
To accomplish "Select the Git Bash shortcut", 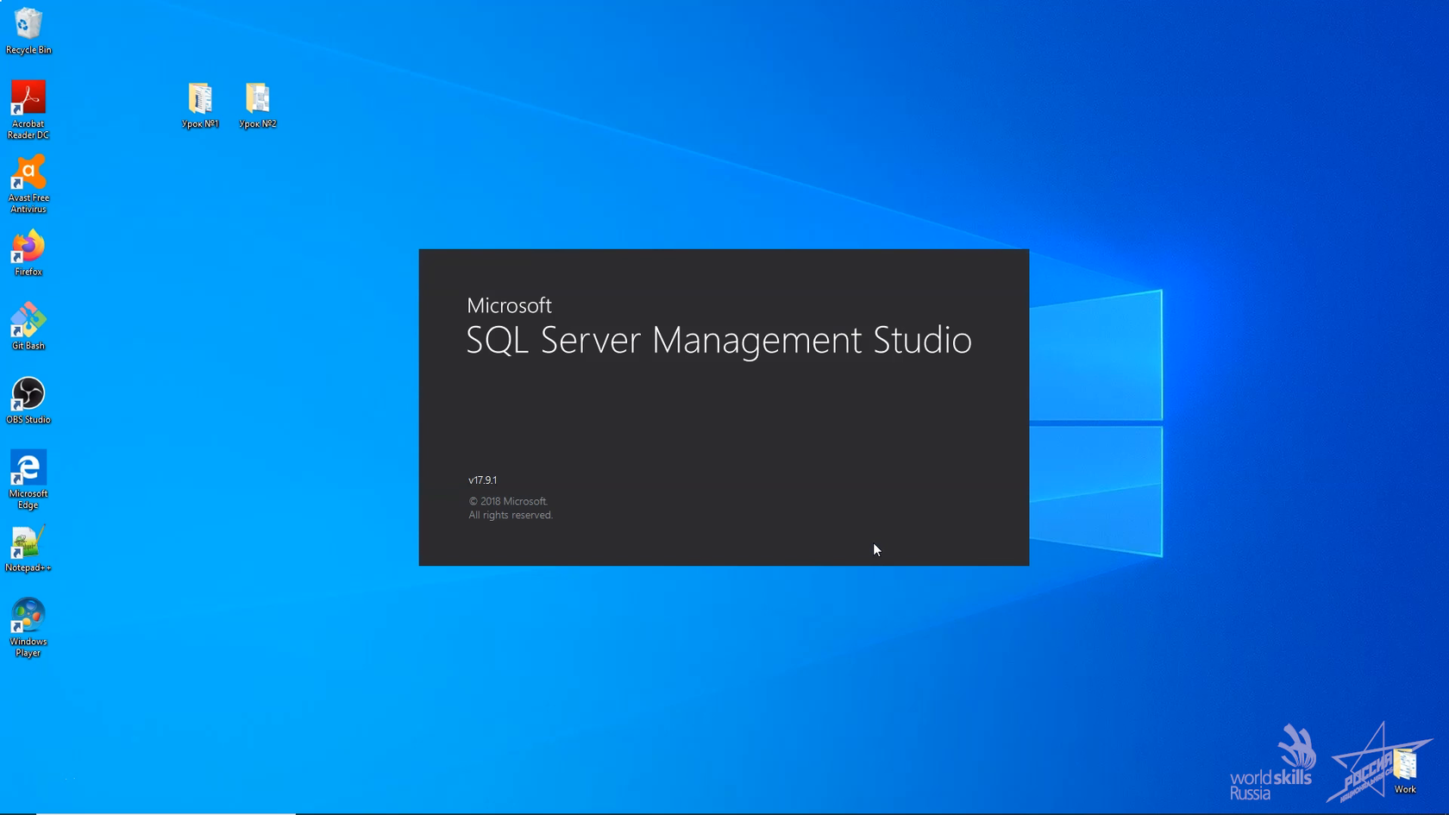I will point(28,326).
